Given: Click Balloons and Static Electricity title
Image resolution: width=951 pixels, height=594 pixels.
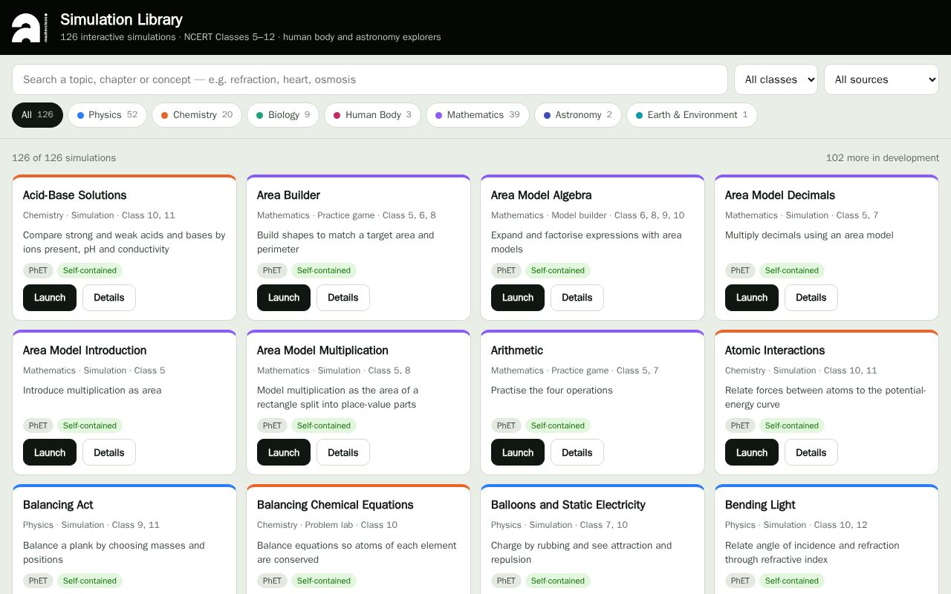Looking at the screenshot, I should tap(568, 505).
